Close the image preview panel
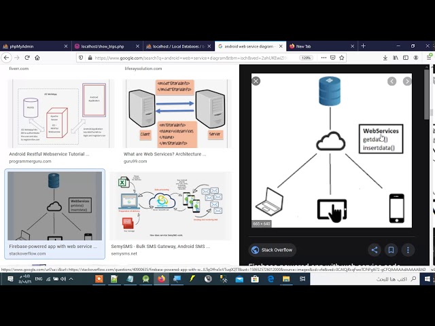 coord(256,81)
